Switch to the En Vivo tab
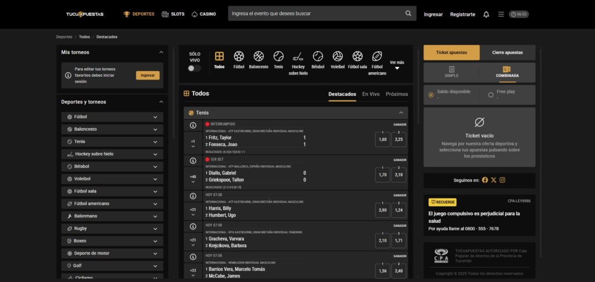This screenshot has height=282, width=595. (371, 94)
